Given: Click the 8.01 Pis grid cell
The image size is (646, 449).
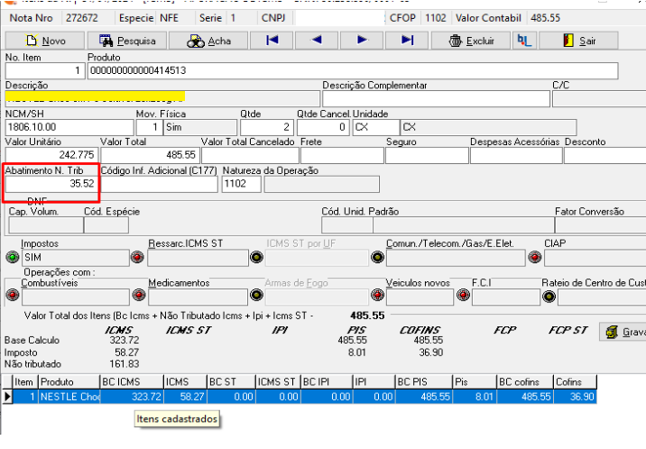Looking at the screenshot, I should [475, 397].
